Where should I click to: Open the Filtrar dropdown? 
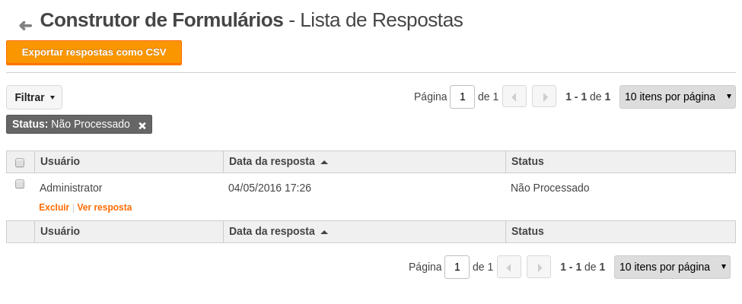tap(34, 97)
